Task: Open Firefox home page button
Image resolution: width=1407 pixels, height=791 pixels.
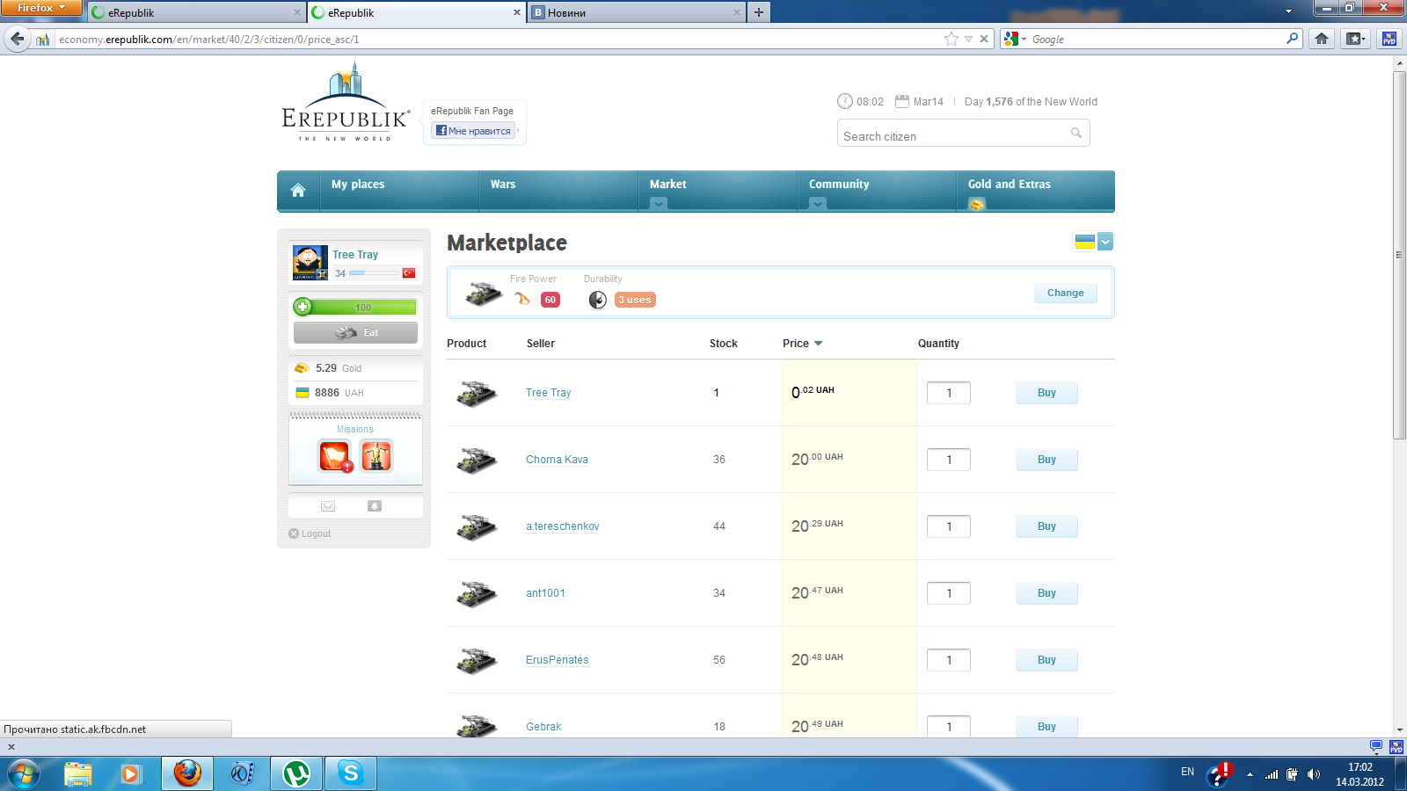Action: pyautogui.click(x=1322, y=39)
